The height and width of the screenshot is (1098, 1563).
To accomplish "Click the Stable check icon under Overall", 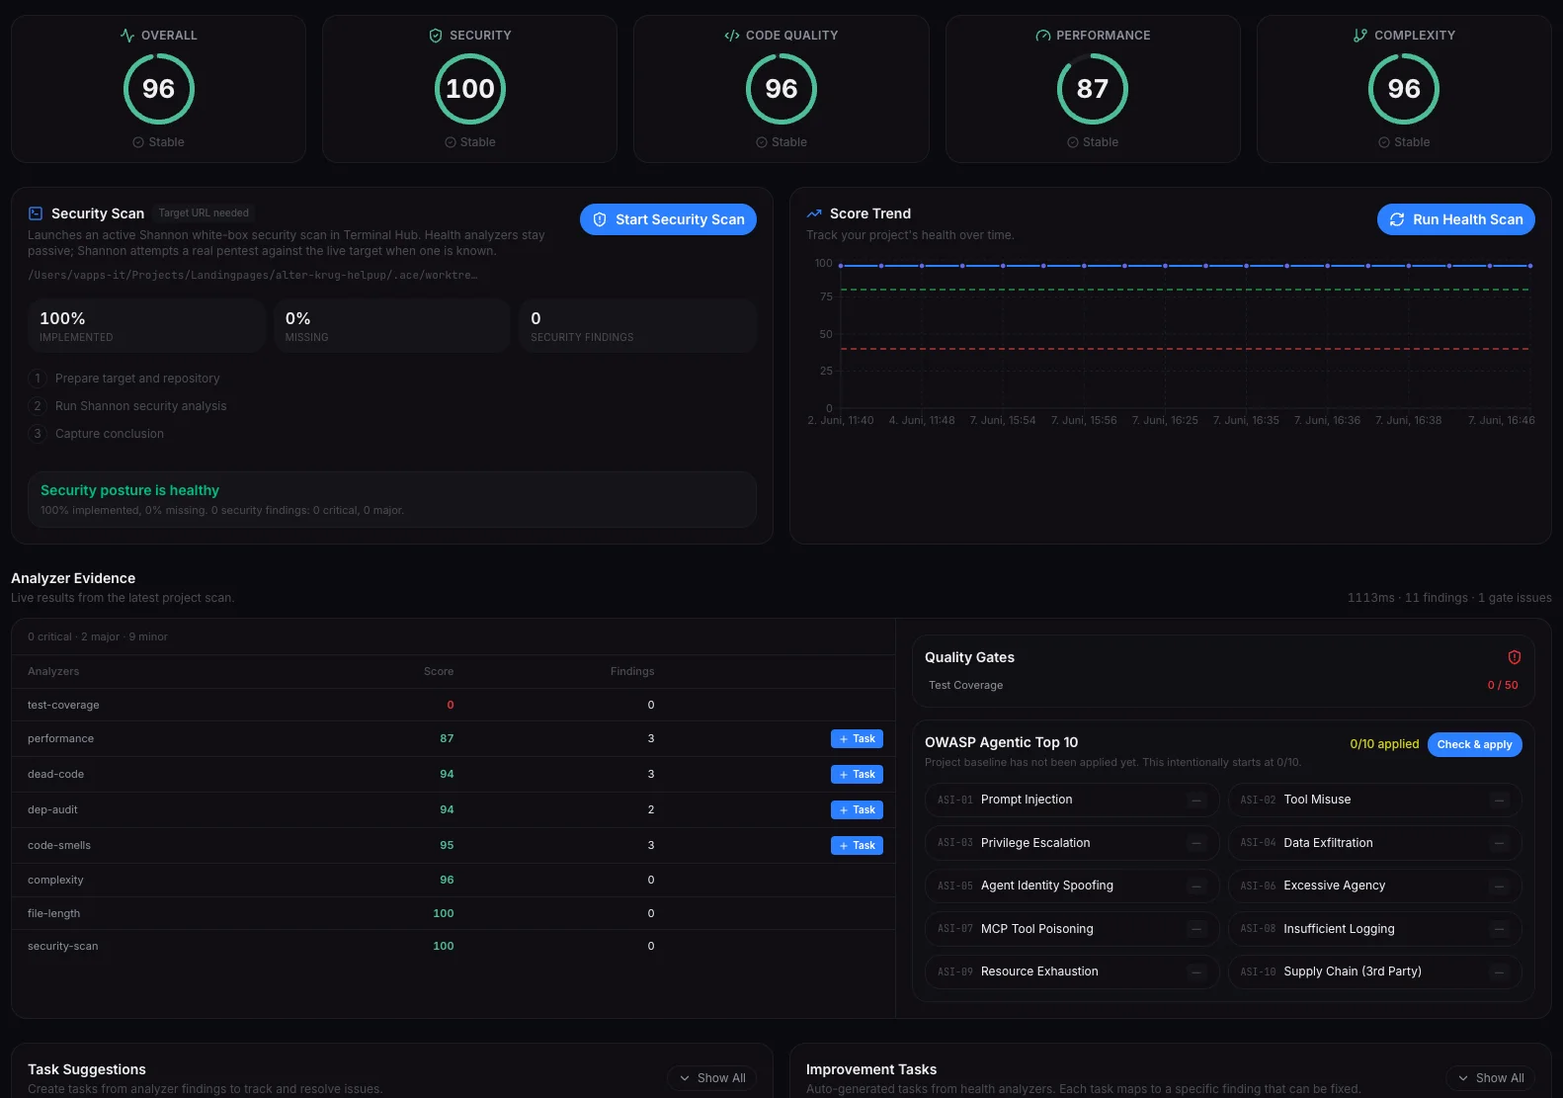I will [138, 142].
